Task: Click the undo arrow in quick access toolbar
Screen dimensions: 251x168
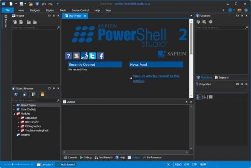Action: [x=44, y=4]
